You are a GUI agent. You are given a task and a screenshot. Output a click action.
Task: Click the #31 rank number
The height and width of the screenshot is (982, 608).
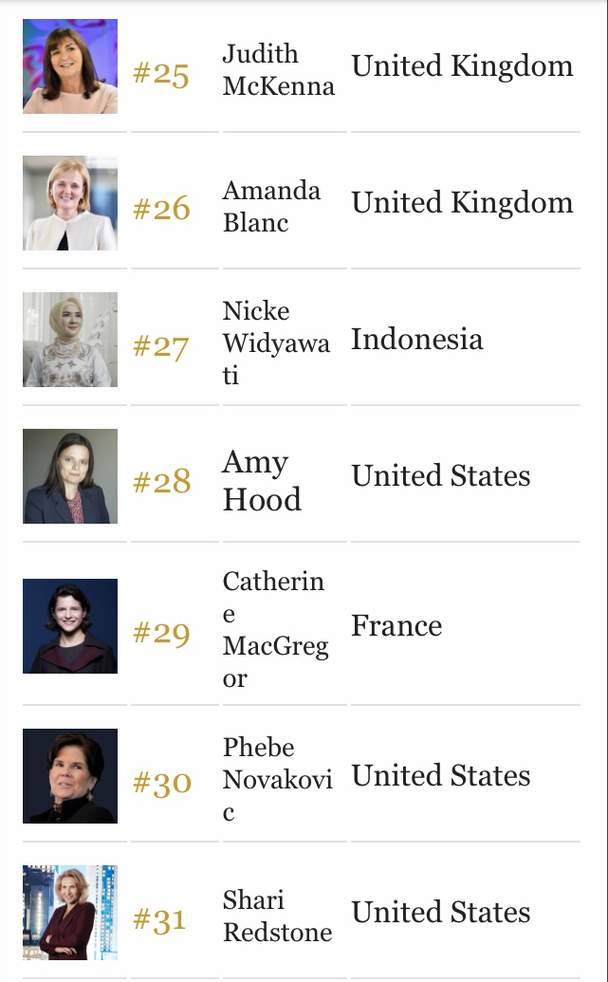(159, 920)
